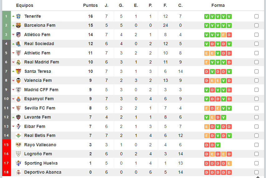Tick the checkbox for Real Sociedad

(256, 44)
